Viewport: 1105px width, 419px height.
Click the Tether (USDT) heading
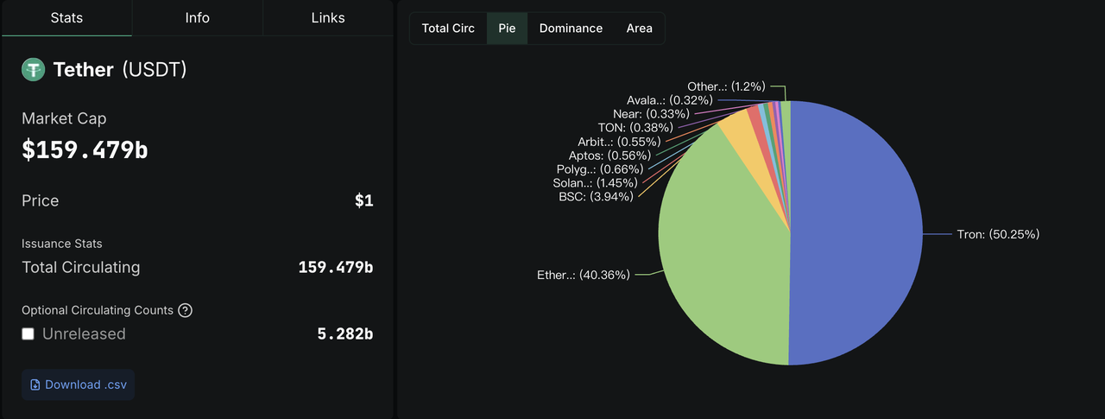[120, 70]
